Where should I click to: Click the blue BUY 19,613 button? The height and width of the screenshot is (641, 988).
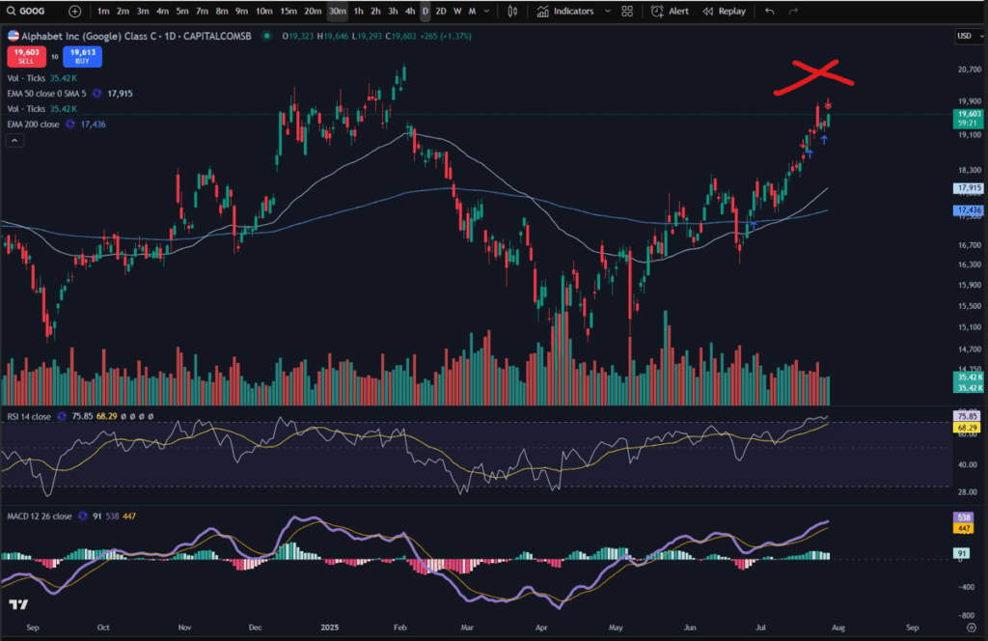pyautogui.click(x=83, y=56)
